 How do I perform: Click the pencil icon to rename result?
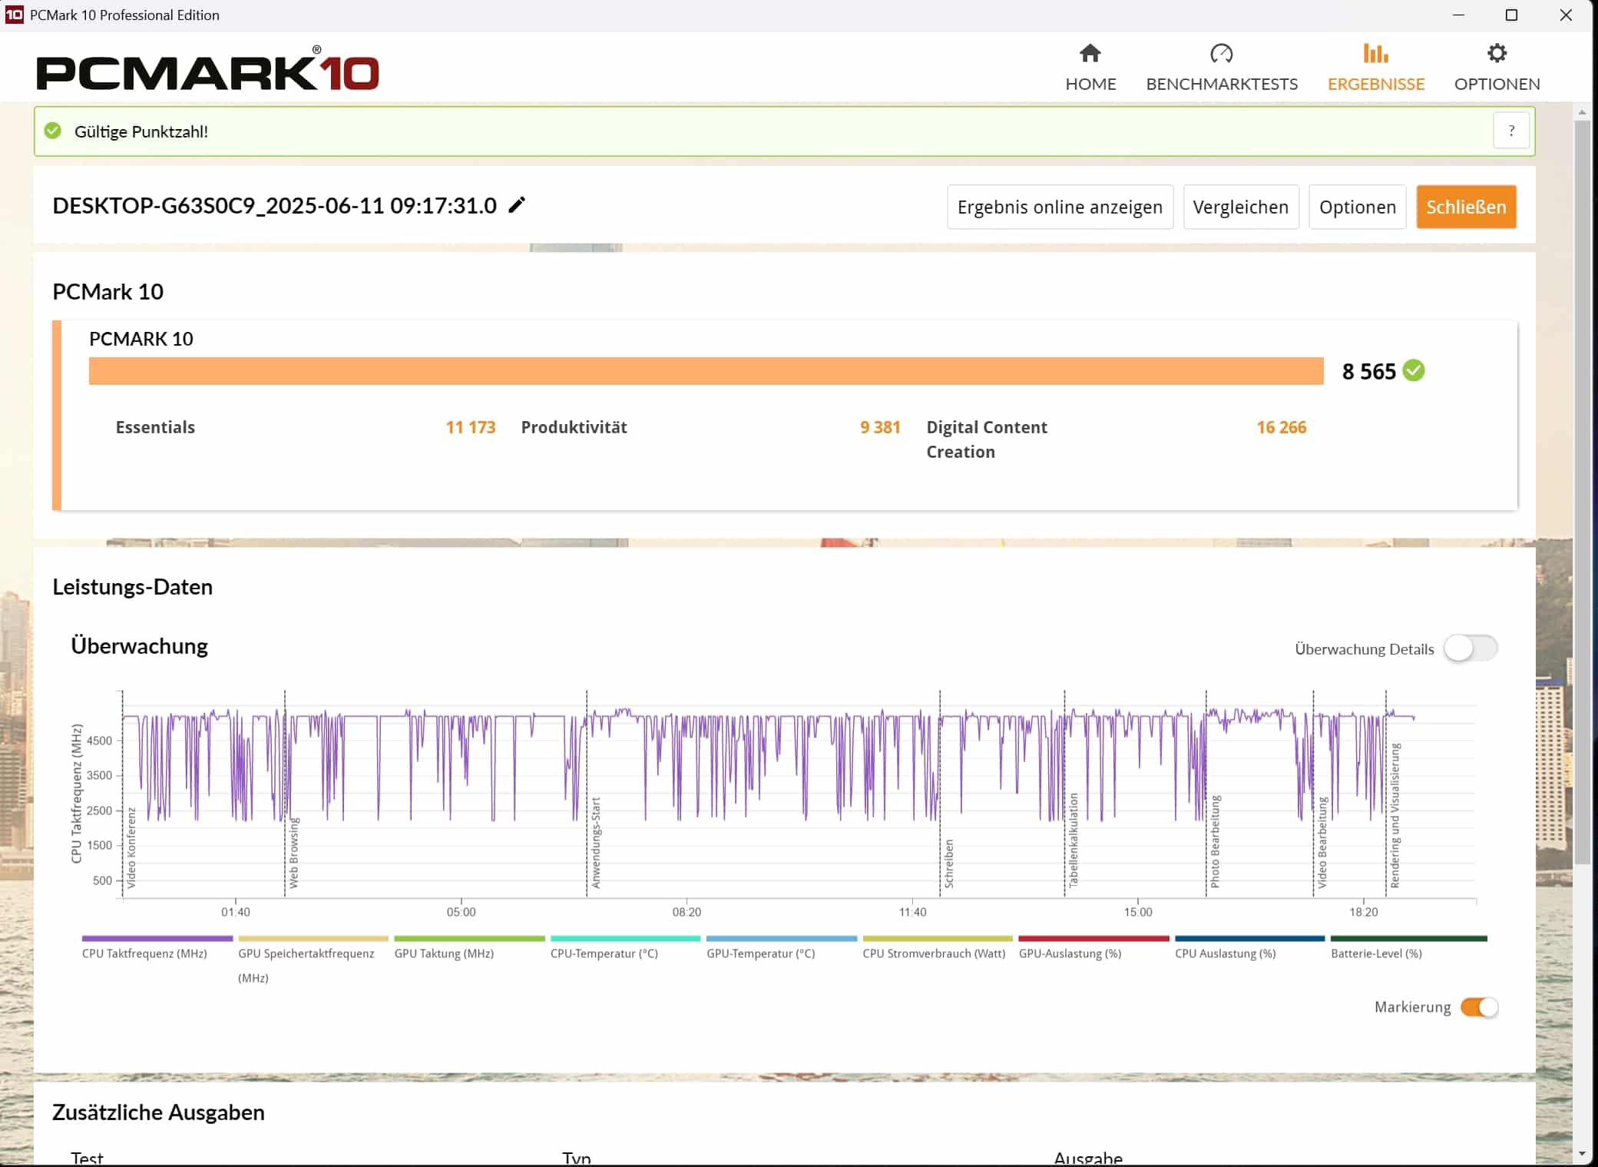tap(517, 205)
